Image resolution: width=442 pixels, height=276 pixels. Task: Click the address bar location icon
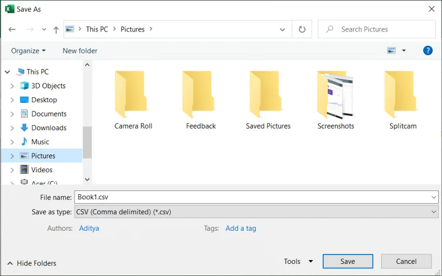(70, 29)
